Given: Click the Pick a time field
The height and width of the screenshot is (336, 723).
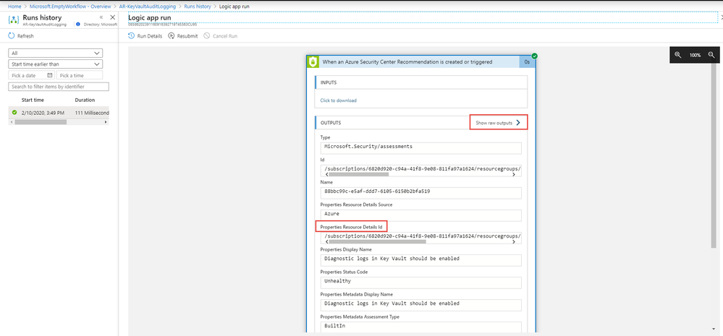Looking at the screenshot, I should pos(80,75).
